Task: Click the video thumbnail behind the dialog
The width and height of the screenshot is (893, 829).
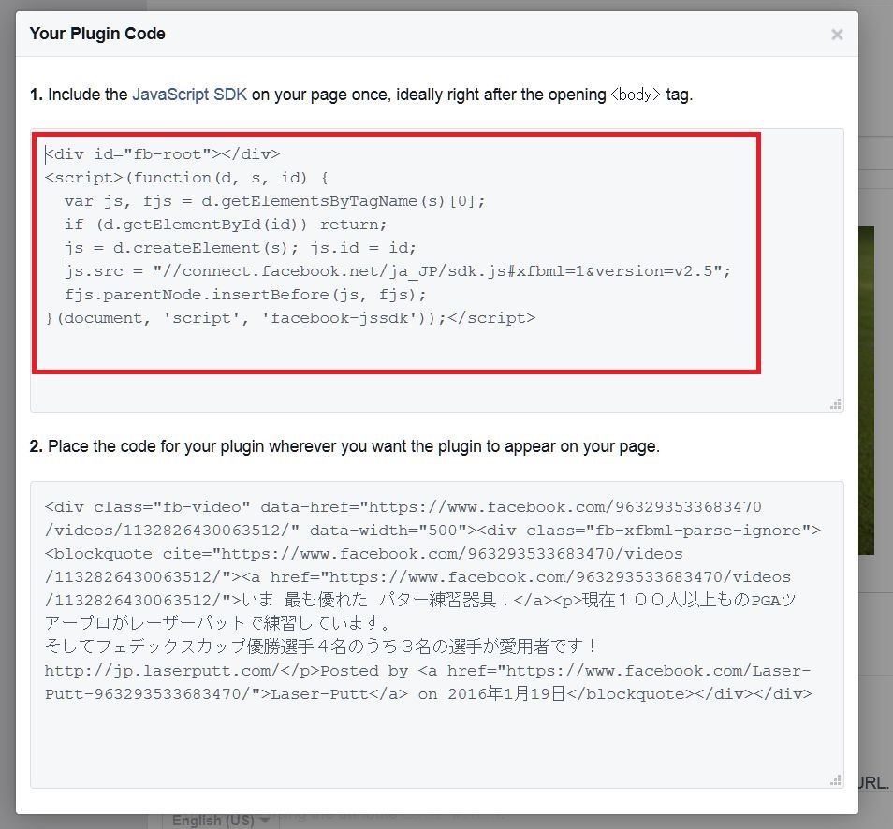Action: [866, 390]
